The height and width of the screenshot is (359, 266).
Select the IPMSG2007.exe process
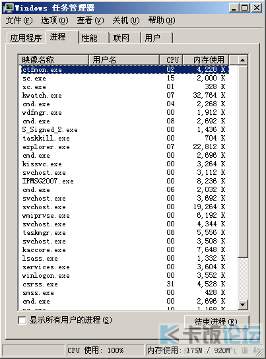tap(125, 181)
